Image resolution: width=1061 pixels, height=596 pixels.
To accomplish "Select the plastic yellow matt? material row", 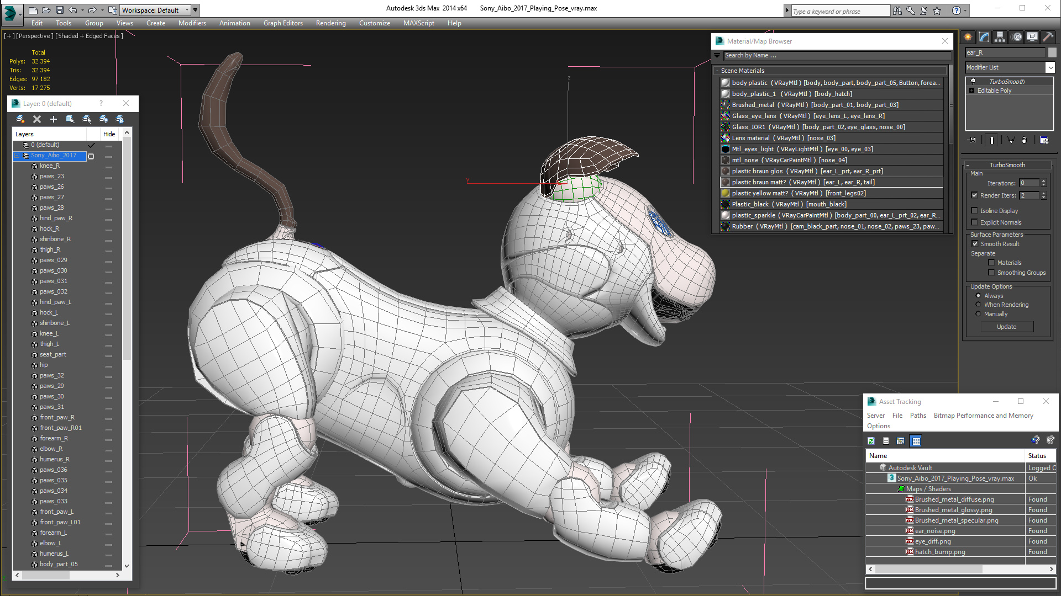I will 832,193.
